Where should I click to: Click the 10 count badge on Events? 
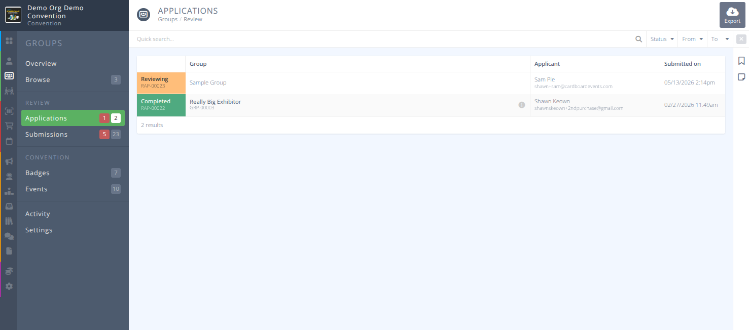[x=116, y=189]
